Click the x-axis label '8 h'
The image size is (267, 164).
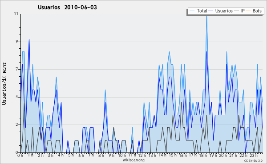point(101,155)
